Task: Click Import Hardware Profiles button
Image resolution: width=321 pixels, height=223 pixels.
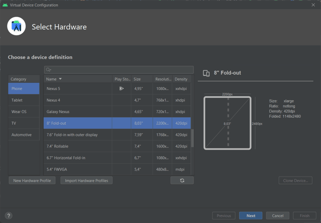Action: [86, 180]
